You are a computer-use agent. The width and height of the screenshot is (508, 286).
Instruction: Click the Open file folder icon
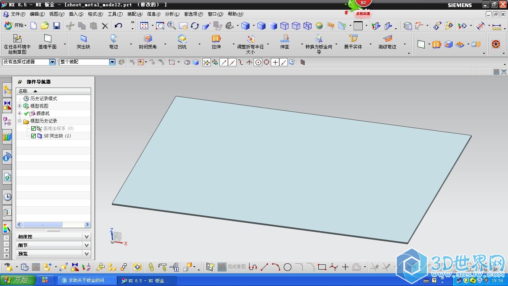45,26
